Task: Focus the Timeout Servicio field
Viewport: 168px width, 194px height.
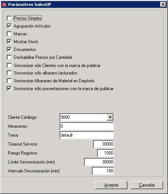Action: pos(103,144)
